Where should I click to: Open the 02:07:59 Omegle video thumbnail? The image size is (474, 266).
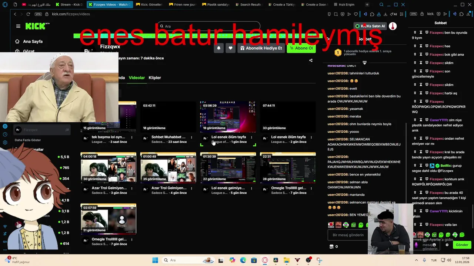108,219
